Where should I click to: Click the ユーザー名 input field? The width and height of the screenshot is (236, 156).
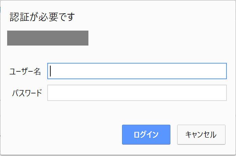tap(137, 71)
